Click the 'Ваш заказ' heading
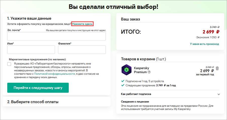 130,19
